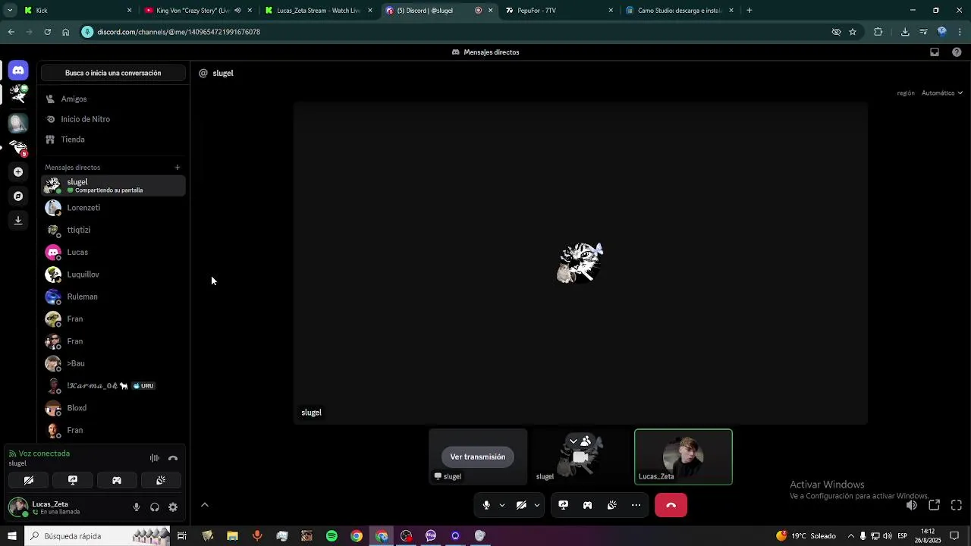The image size is (971, 546).
Task: Click Lucas_Zeta user profile area
Action: click(67, 507)
